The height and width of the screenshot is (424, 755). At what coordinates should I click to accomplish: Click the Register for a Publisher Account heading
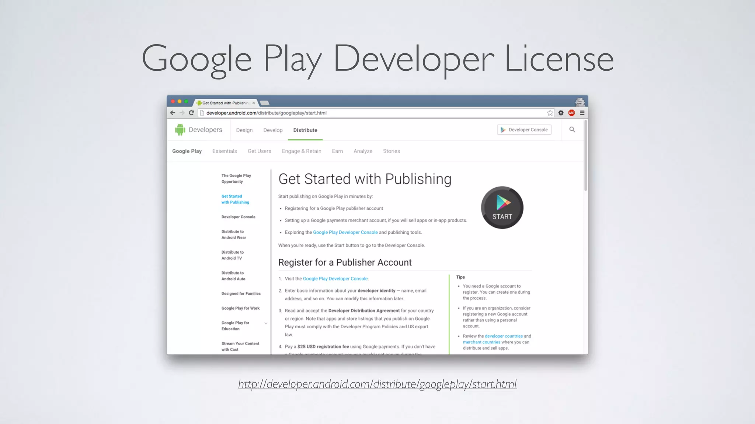345,262
